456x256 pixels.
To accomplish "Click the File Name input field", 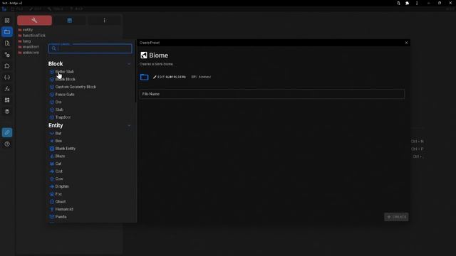I will (x=272, y=94).
